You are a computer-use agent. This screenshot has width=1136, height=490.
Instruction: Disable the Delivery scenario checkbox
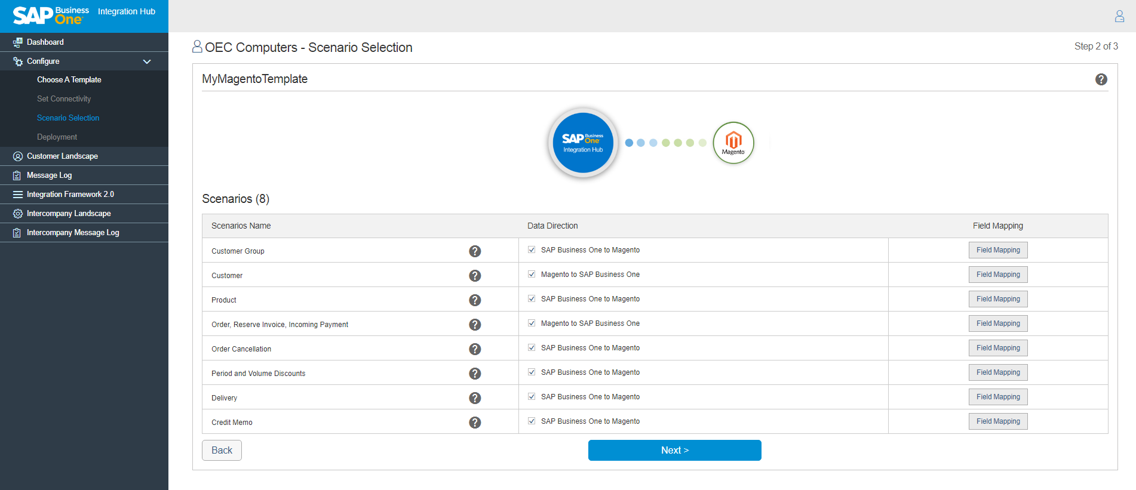point(532,397)
